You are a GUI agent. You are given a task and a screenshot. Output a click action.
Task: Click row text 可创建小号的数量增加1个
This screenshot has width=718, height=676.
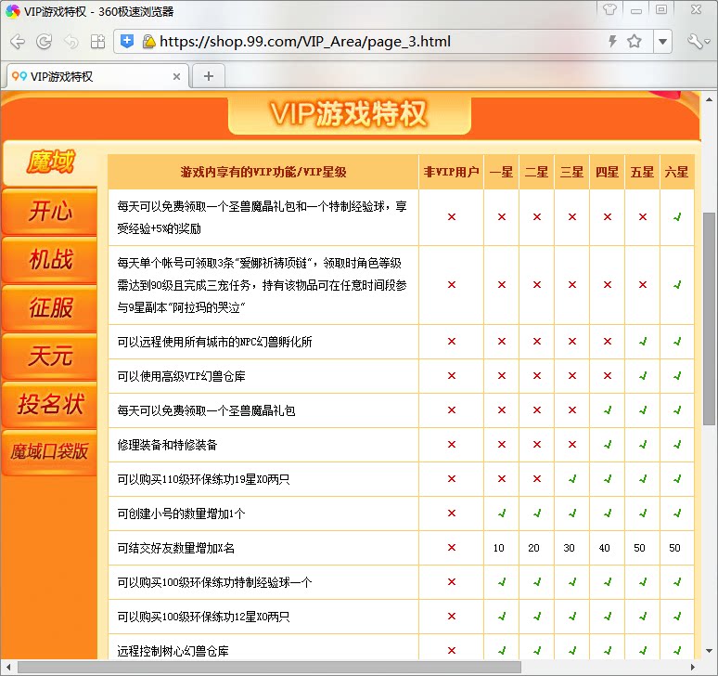pos(181,513)
